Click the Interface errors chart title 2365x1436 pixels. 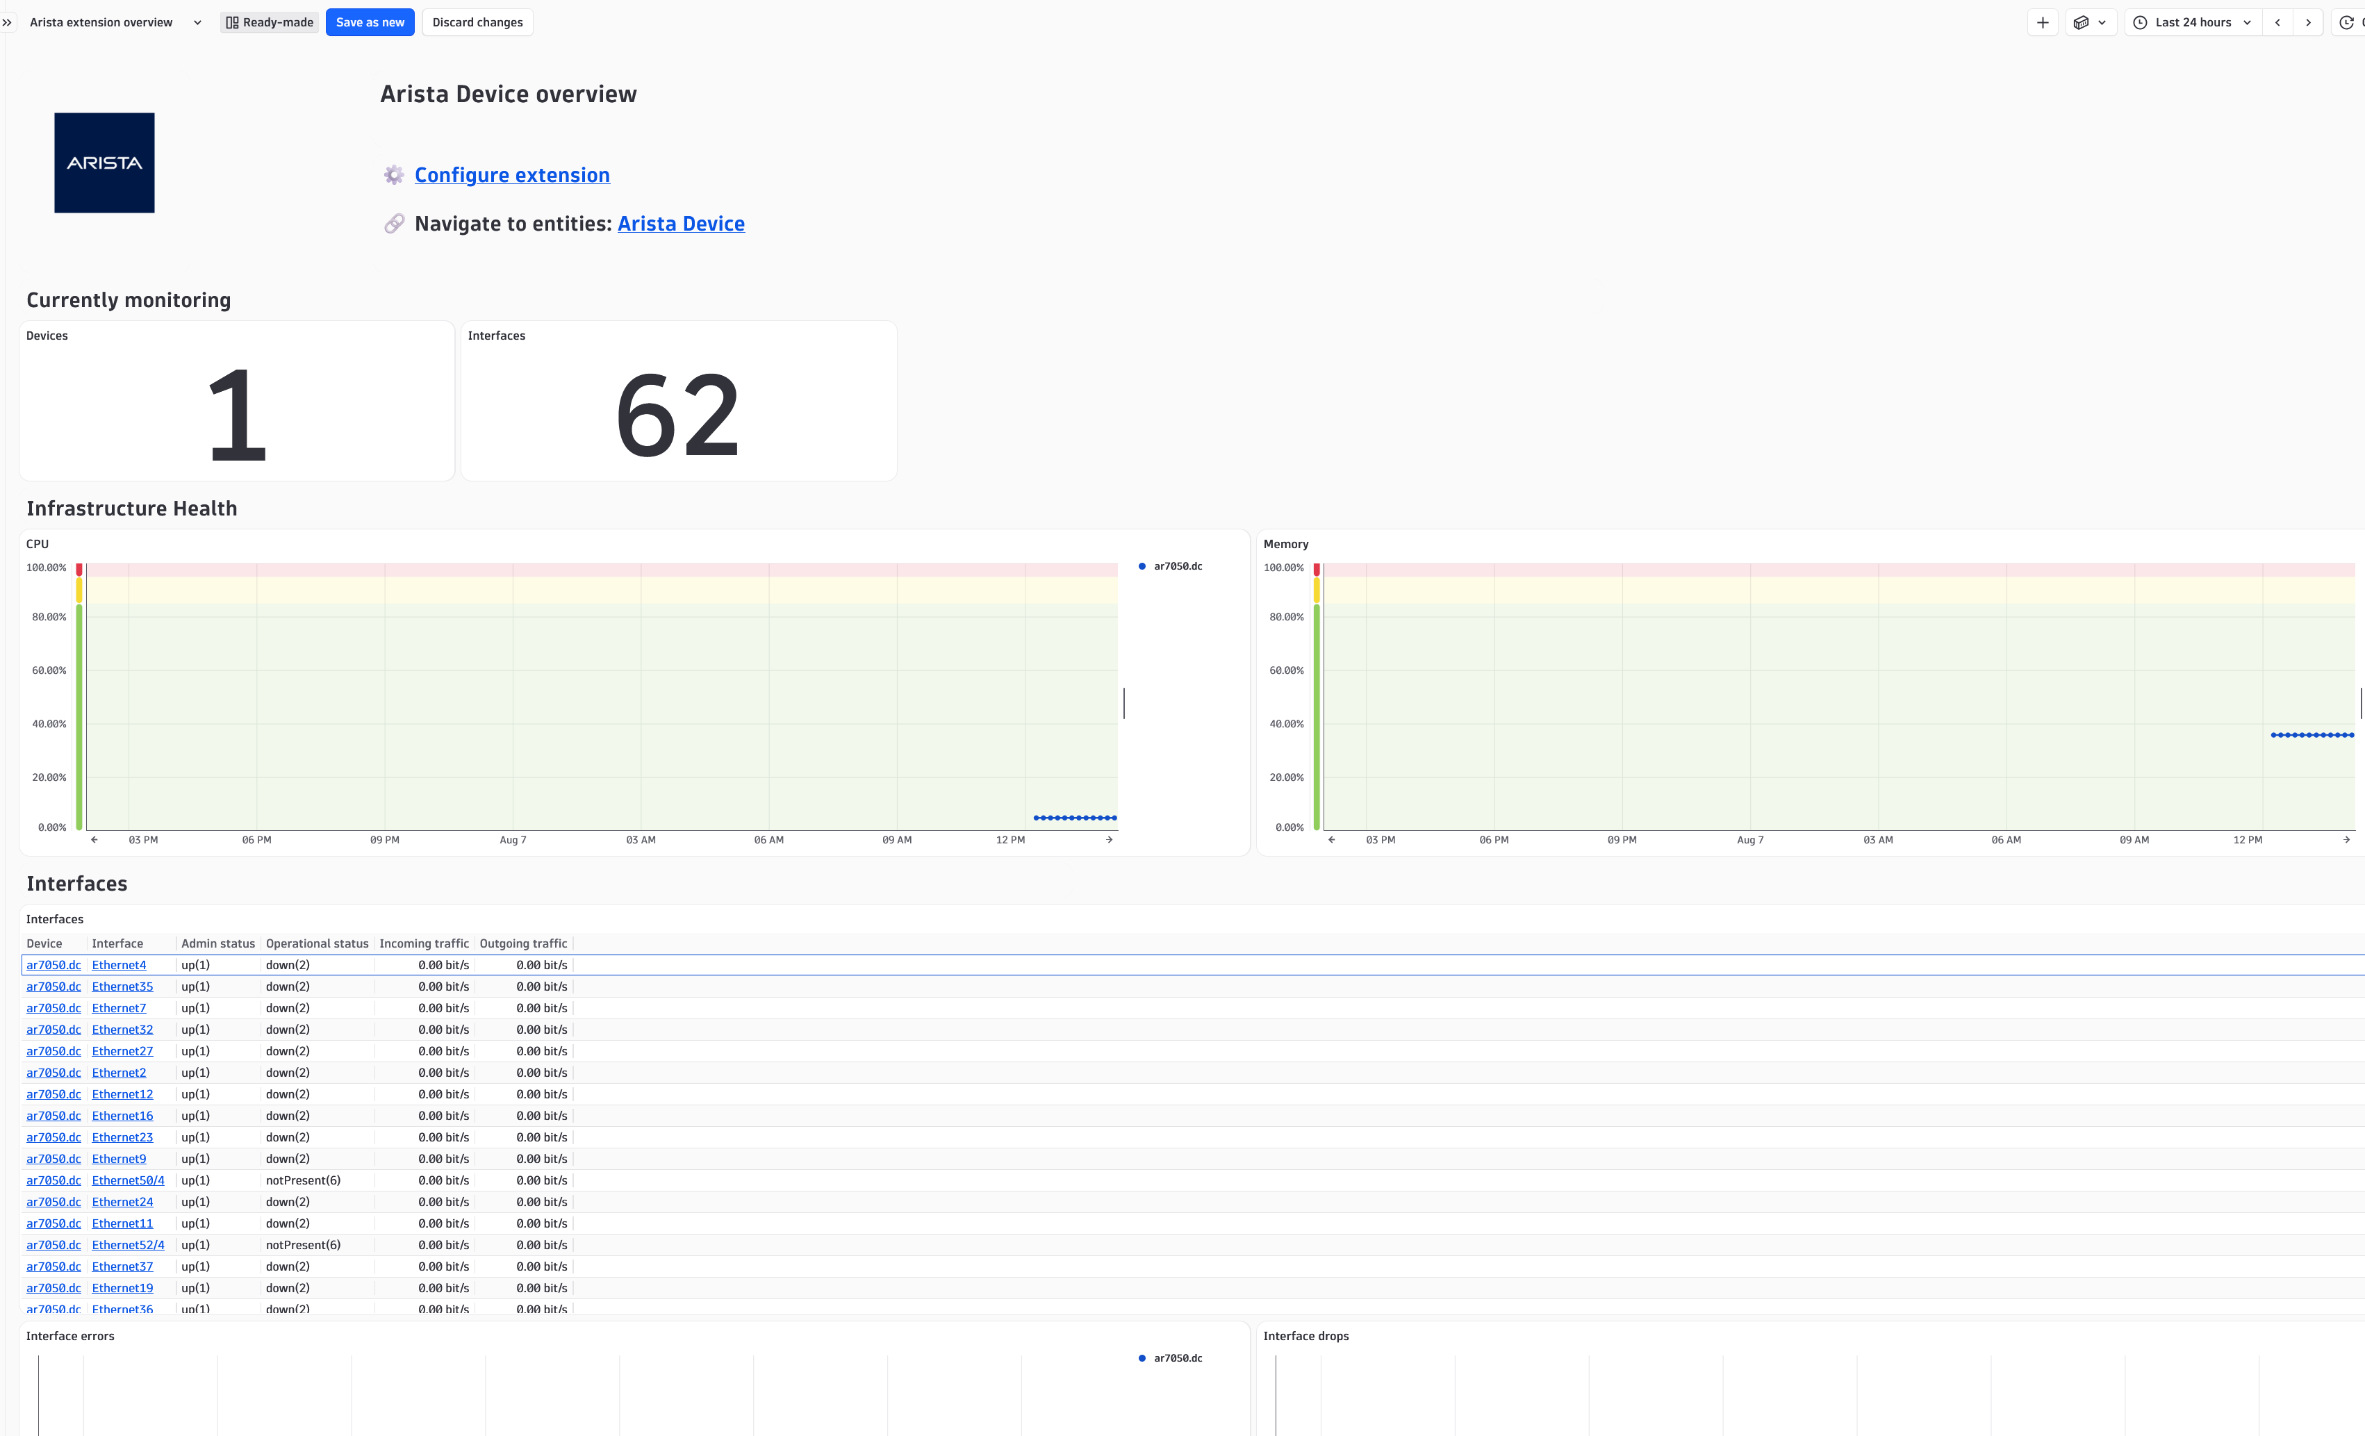click(70, 1336)
